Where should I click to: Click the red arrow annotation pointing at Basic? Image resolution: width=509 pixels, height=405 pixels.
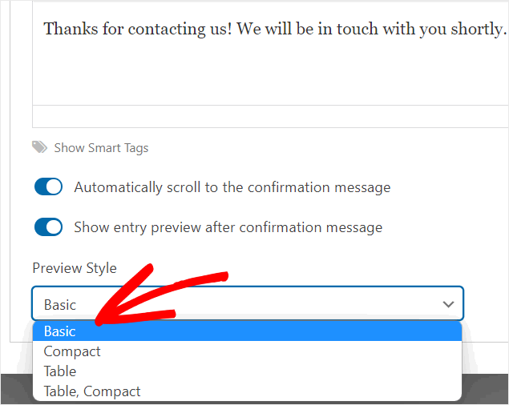click(160, 292)
